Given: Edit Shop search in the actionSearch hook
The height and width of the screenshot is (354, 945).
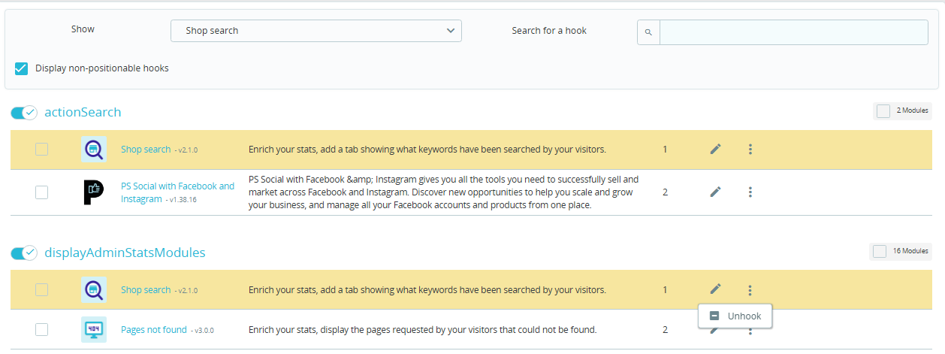Looking at the screenshot, I should [715, 150].
